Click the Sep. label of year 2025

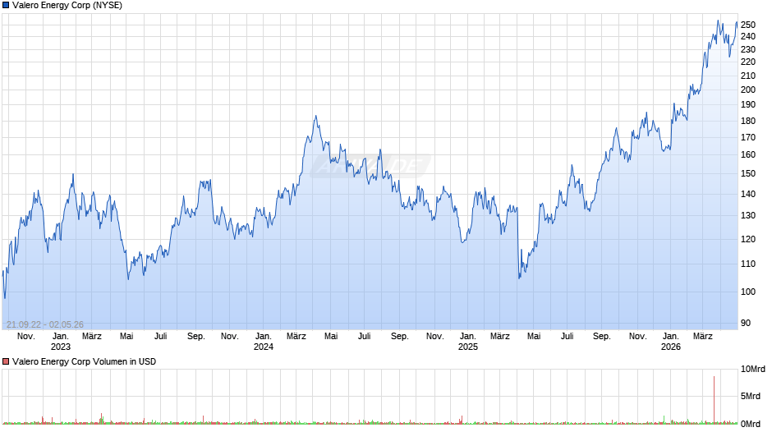(602, 337)
